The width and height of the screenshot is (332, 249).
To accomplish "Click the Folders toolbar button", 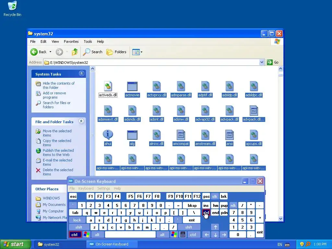I will pyautogui.click(x=116, y=52).
